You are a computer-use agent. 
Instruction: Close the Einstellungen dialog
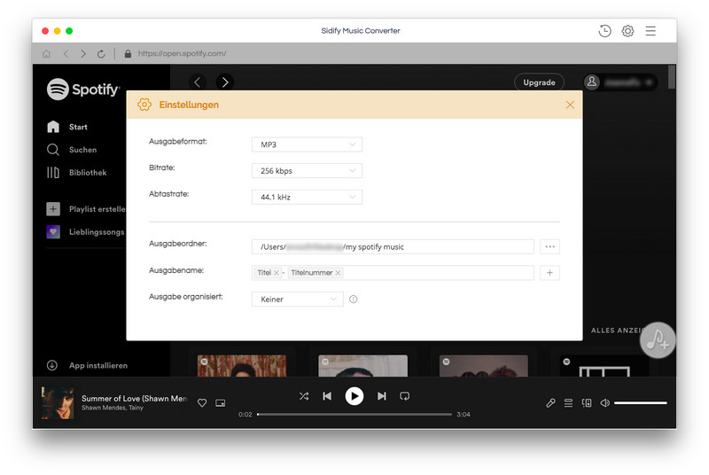[570, 105]
